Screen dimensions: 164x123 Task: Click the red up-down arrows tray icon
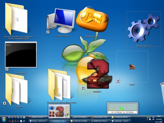click(148, 119)
